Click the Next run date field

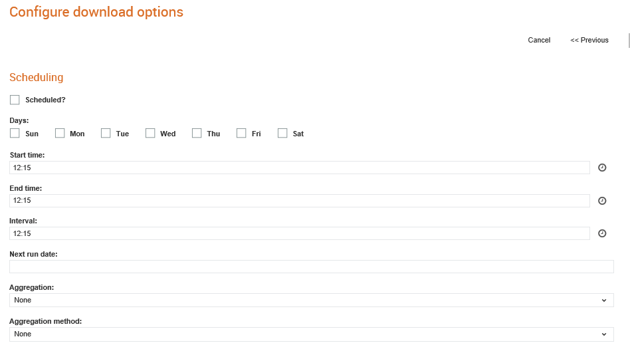[312, 267]
